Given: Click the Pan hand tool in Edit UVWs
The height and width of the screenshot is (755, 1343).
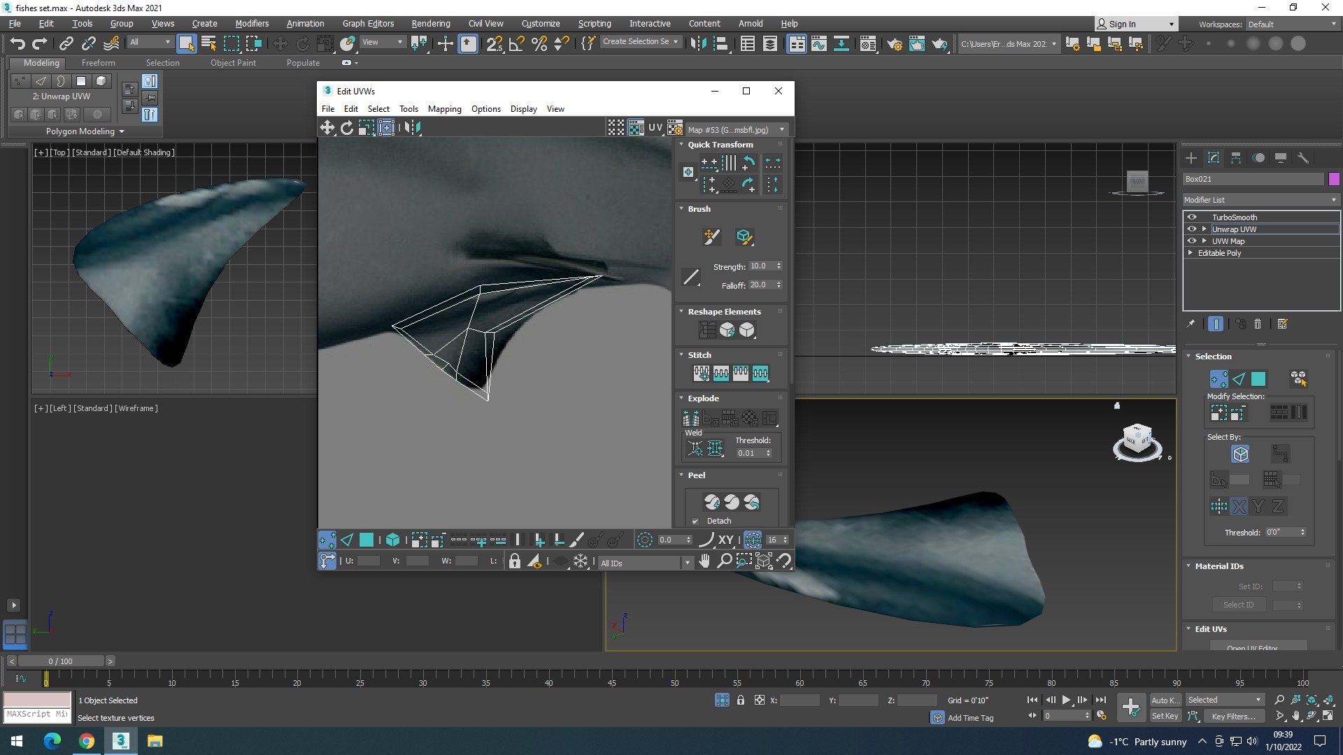Looking at the screenshot, I should point(704,561).
